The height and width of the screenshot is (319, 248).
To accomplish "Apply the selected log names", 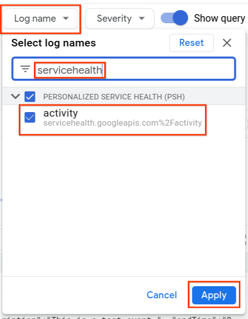I will 214,295.
